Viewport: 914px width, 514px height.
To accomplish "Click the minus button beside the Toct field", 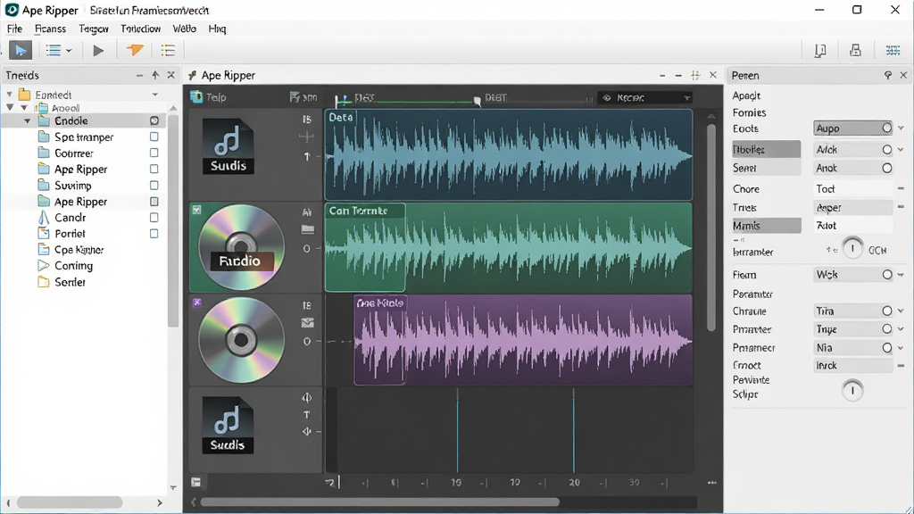I will click(x=902, y=189).
